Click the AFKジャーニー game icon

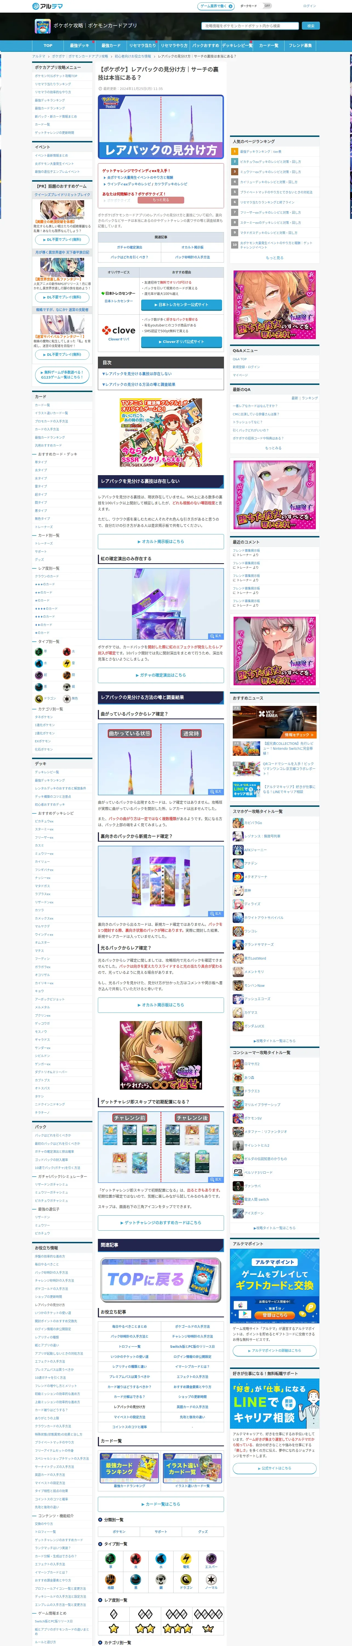[238, 850]
